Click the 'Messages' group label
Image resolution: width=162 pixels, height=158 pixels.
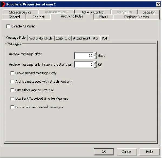pos(14,44)
